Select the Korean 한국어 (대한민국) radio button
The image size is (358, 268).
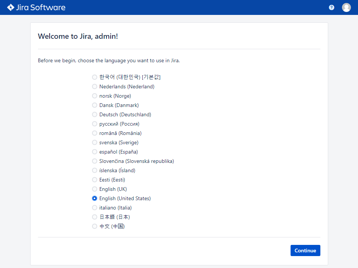point(95,77)
